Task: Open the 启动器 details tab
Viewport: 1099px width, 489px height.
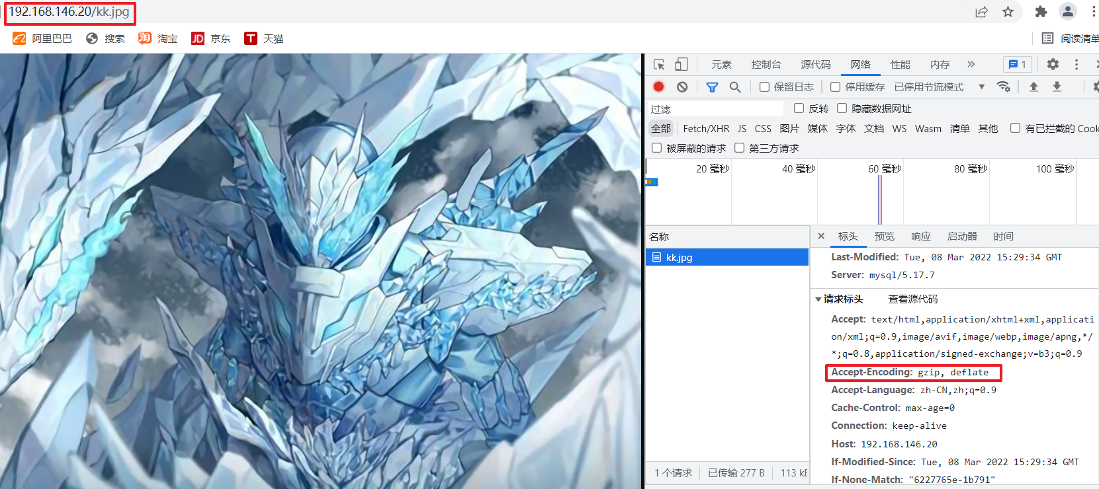Action: [962, 236]
